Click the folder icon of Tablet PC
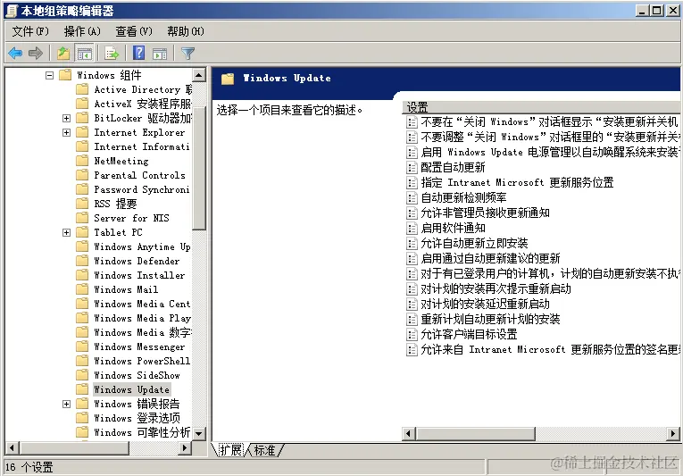 (82, 232)
